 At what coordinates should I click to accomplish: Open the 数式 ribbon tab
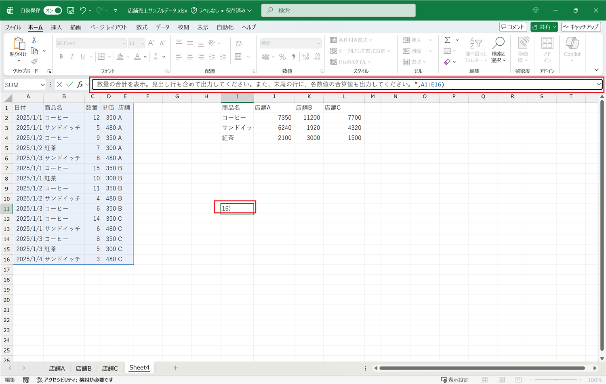coord(141,27)
